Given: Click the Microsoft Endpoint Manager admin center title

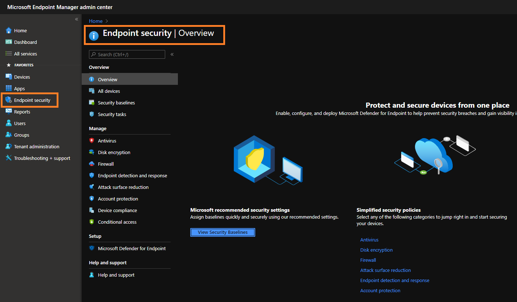Looking at the screenshot, I should [60, 7].
